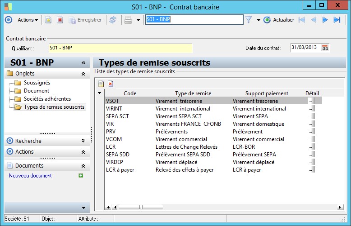Click the printer icon in the toolbar

pos(128,20)
